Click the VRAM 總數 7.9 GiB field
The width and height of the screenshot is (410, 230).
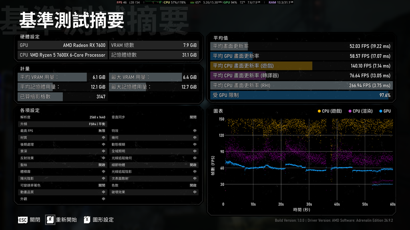154,45
